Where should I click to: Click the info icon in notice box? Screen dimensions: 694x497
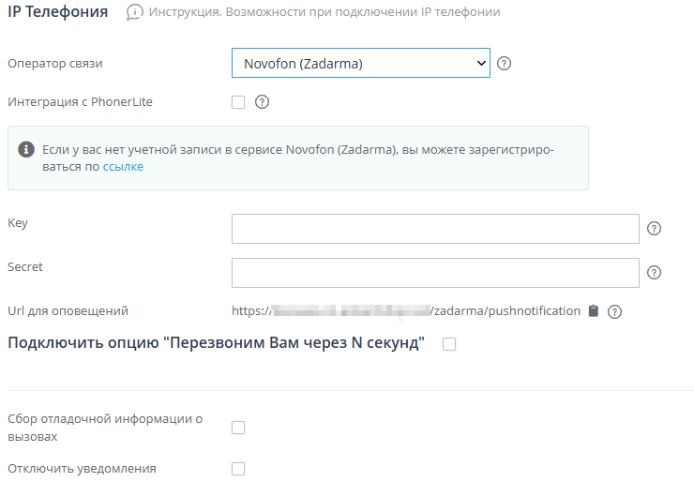(x=26, y=150)
